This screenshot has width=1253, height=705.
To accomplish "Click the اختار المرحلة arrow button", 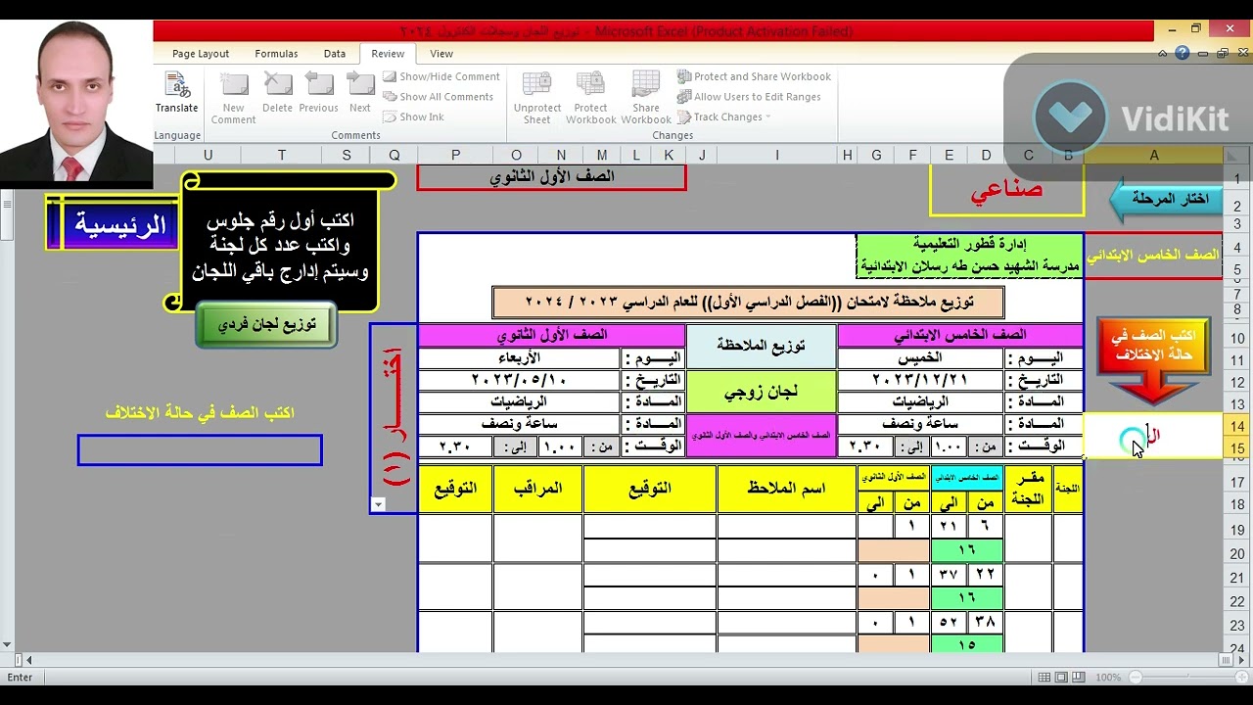I will 1166,199.
